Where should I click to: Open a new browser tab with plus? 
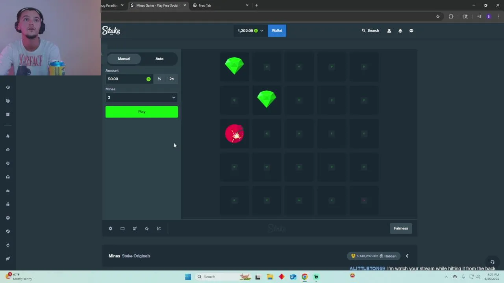(257, 5)
